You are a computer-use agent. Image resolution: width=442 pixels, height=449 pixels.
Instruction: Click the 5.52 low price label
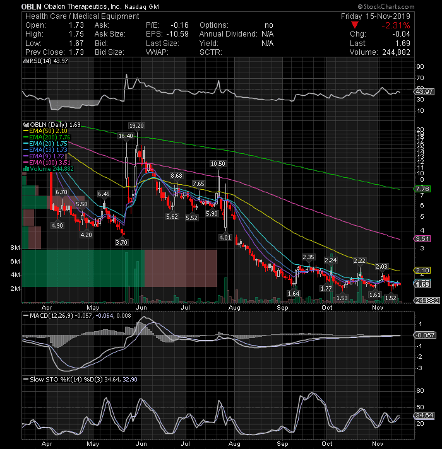[x=191, y=218]
